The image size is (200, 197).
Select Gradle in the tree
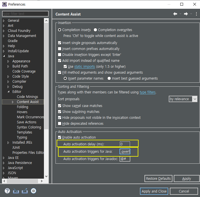[x=13, y=41]
